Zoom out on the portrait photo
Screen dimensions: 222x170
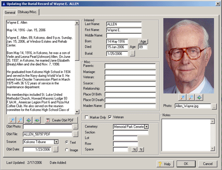click(191, 98)
